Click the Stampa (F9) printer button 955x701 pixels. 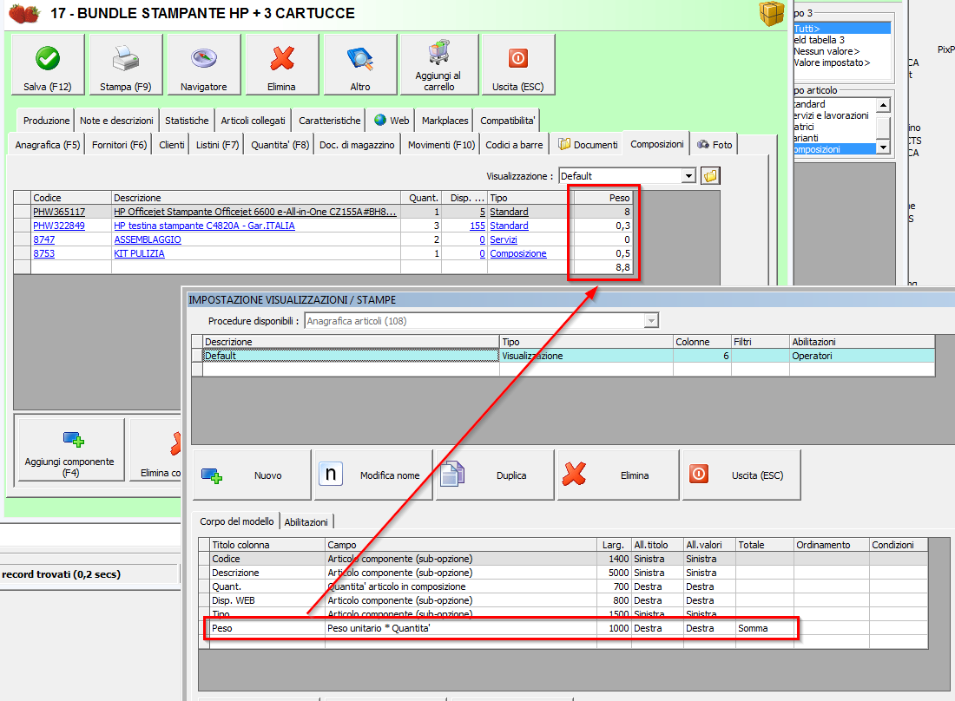click(x=126, y=64)
